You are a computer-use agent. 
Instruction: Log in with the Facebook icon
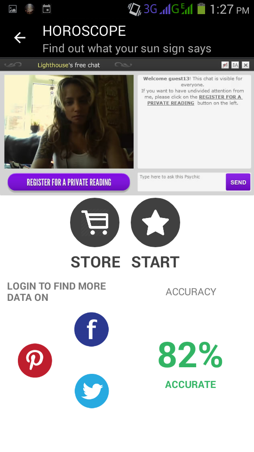[x=92, y=329]
